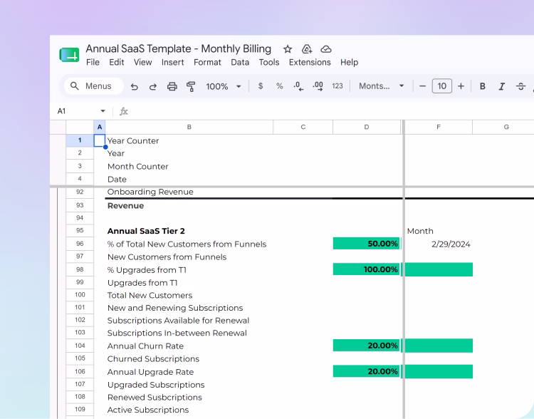Open the Tools menu
Image resolution: width=534 pixels, height=419 pixels.
[x=269, y=63]
